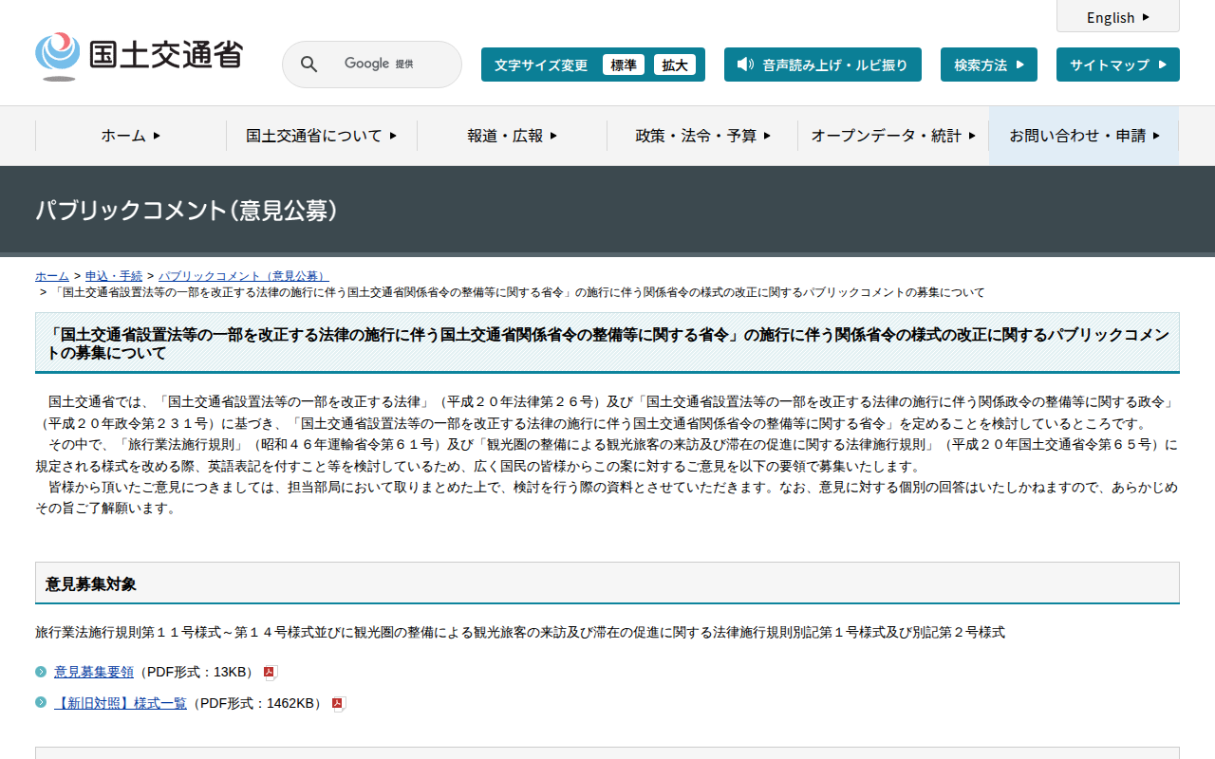Open 【新旧対照】様式一覧 PDF link
This screenshot has height=759, width=1215.
[121, 704]
